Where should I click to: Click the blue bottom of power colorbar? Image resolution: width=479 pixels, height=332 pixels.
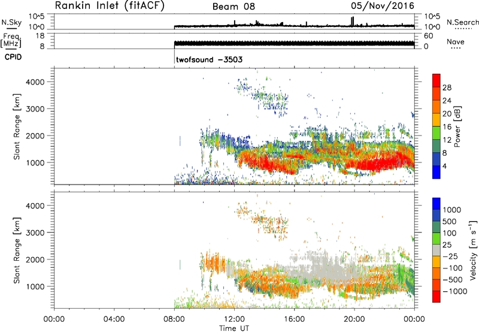tap(436, 172)
